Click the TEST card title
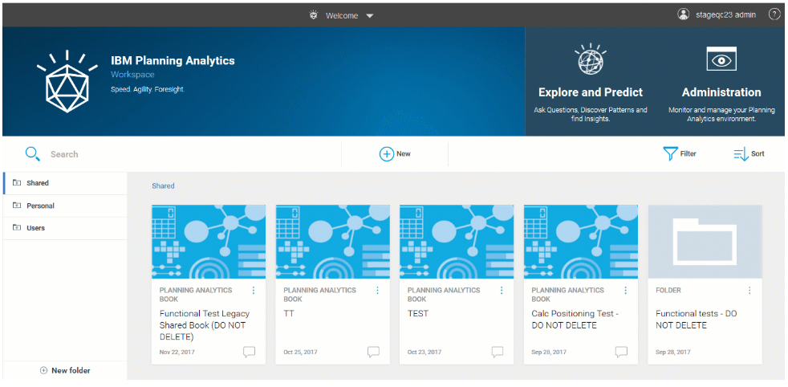This screenshot has width=788, height=387. [x=418, y=314]
